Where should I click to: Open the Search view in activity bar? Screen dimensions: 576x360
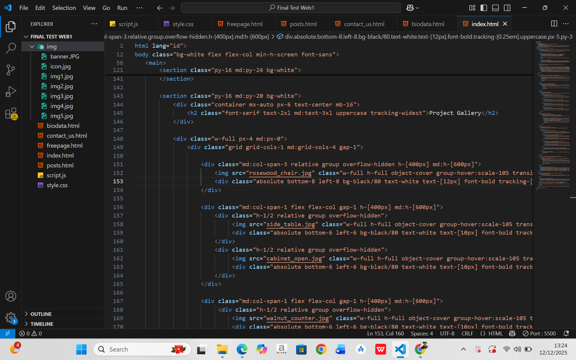pos(11,48)
